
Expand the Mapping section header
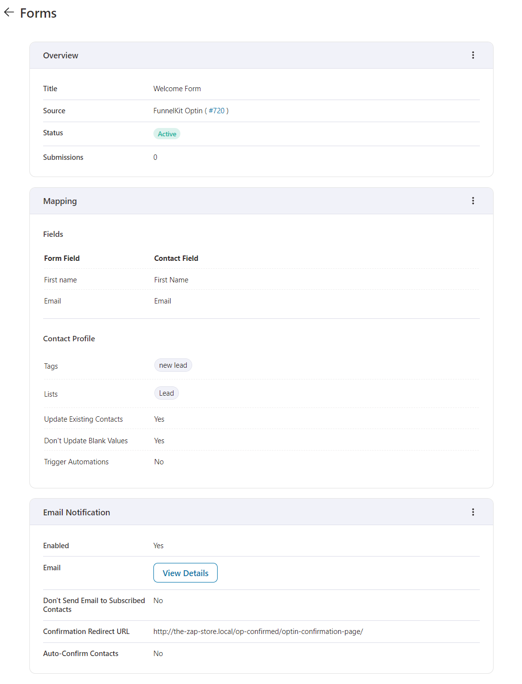(x=60, y=201)
